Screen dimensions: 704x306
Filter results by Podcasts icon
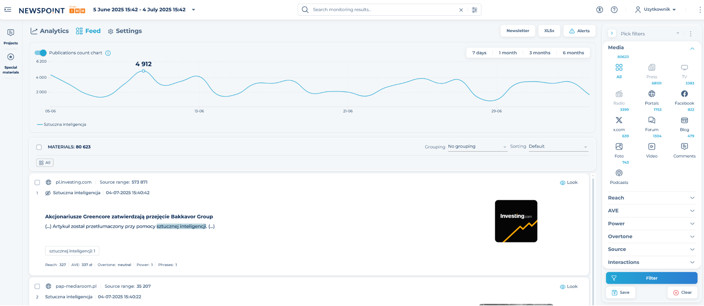tap(619, 173)
